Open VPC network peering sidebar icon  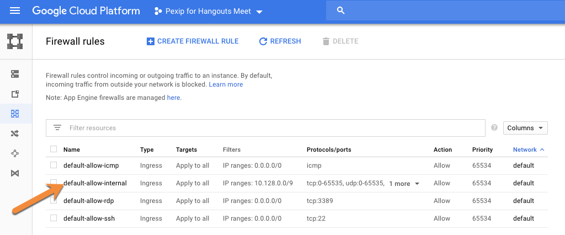click(x=15, y=153)
